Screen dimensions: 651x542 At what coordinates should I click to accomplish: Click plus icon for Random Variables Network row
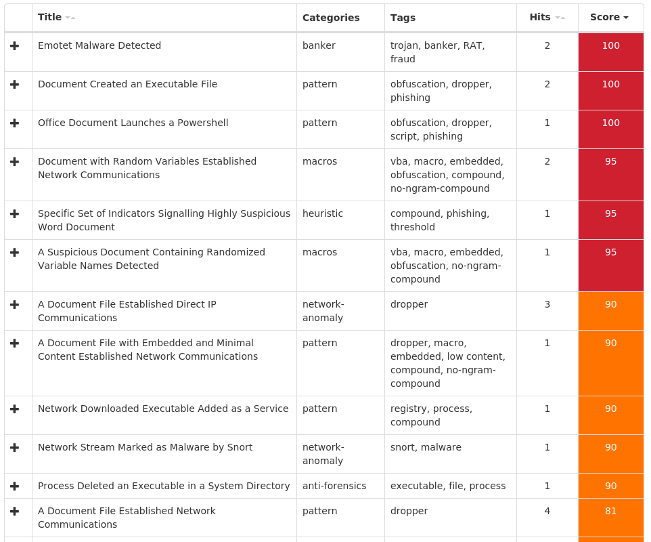coord(15,162)
